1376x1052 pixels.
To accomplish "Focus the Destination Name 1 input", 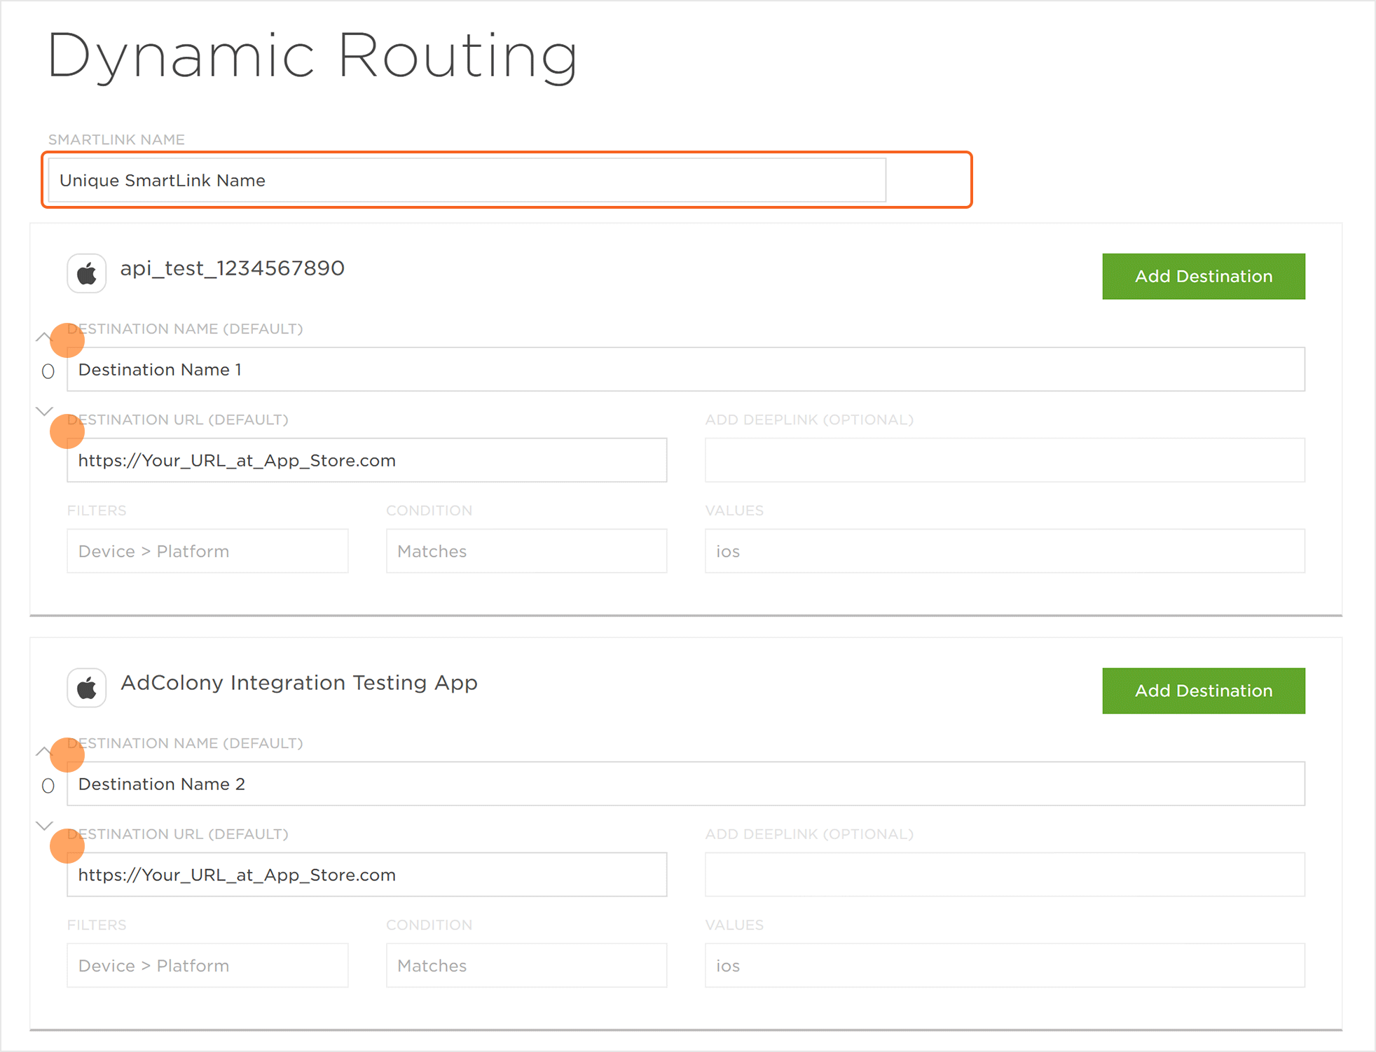I will pyautogui.click(x=685, y=370).
